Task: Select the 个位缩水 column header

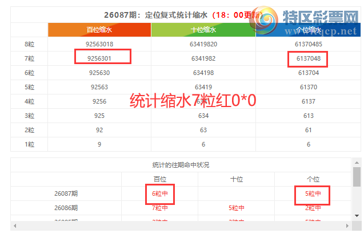Action: [x=308, y=30]
